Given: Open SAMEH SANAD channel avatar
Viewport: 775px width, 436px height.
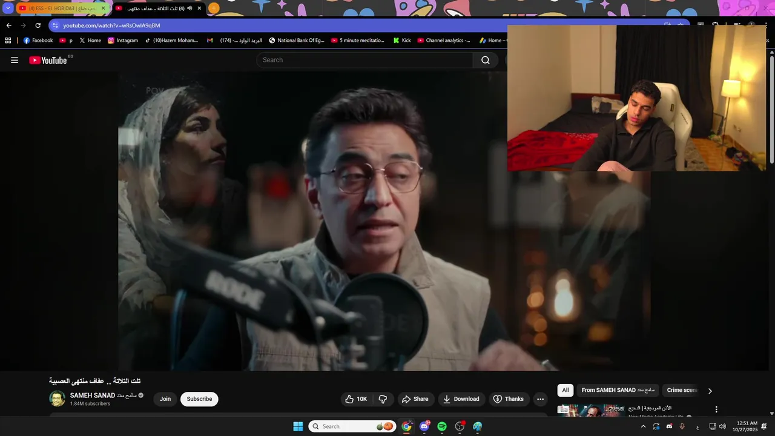Looking at the screenshot, I should click(58, 398).
